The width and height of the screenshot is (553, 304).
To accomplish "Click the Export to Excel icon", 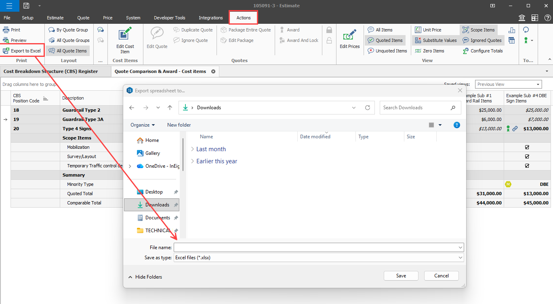I will point(6,51).
